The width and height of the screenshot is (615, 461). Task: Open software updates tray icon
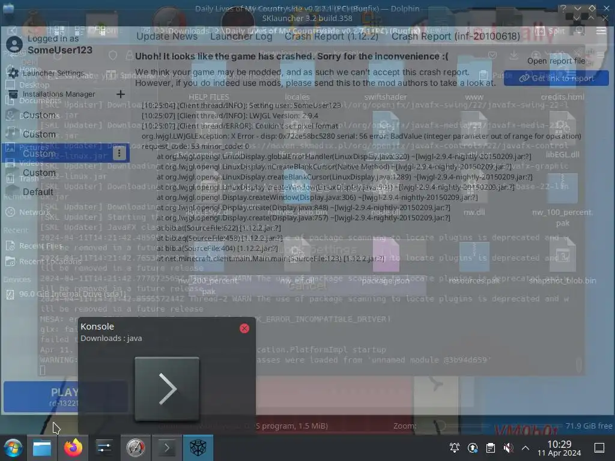click(473, 448)
